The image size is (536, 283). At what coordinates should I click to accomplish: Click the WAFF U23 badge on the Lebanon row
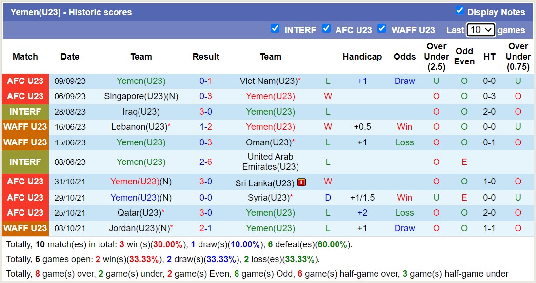coord(25,126)
